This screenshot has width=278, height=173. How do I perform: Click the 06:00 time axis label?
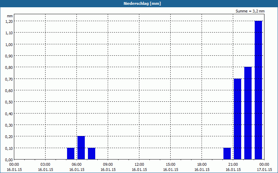tap(76, 165)
